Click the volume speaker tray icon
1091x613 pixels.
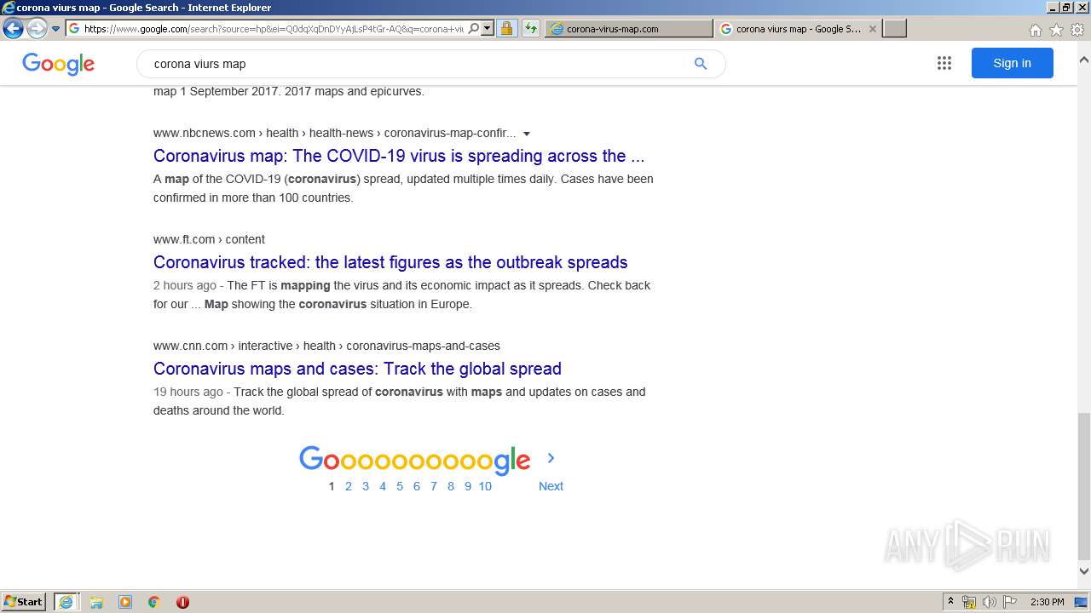coord(990,602)
